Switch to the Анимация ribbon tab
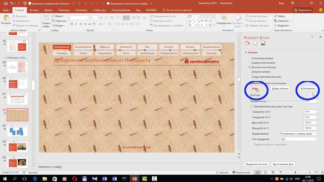Image resolution: width=324 pixels, height=182 pixels. [x=81, y=10]
